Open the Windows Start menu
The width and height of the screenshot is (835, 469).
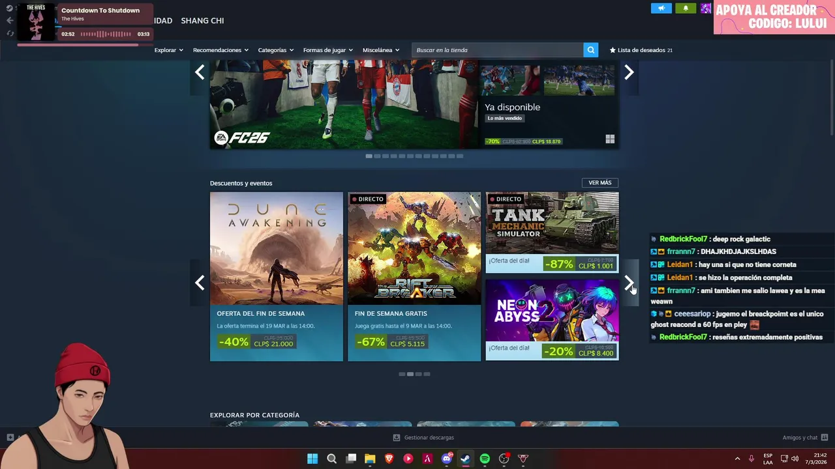[x=312, y=459]
